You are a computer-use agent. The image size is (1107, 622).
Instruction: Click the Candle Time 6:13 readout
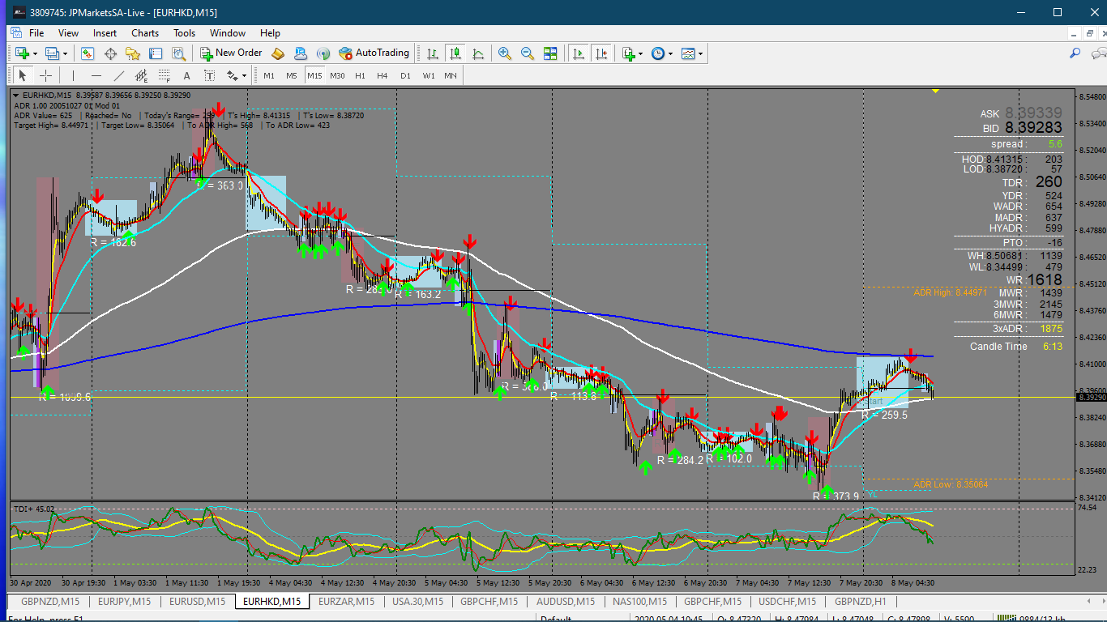[x=1016, y=347]
